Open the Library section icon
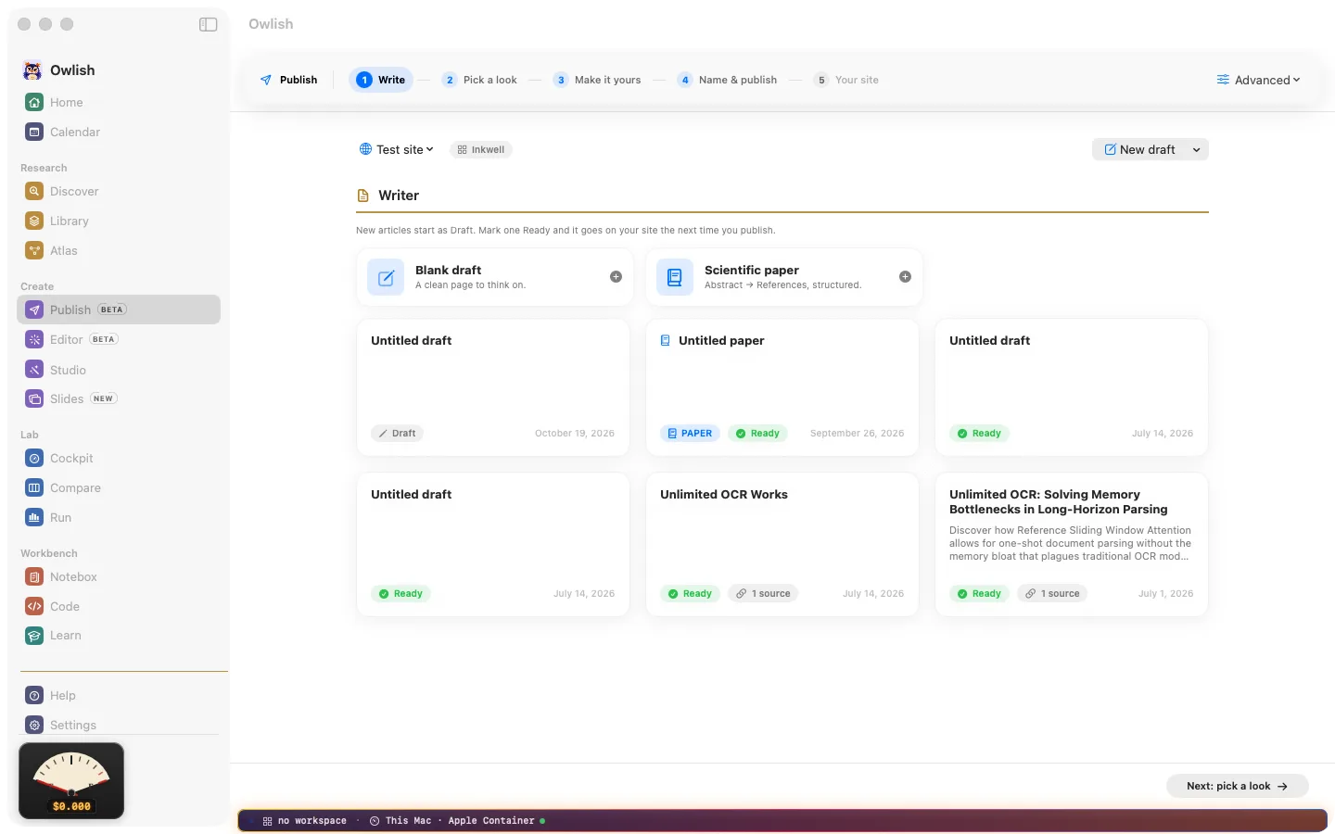 coord(34,221)
